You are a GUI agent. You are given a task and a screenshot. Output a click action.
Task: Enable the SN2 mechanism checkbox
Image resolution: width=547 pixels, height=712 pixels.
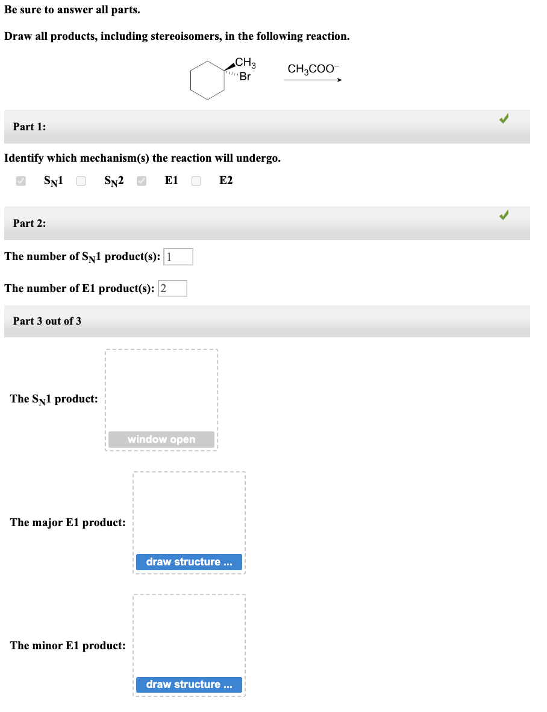(x=81, y=180)
